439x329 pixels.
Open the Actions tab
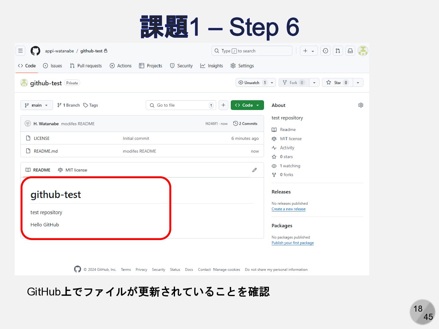click(121, 66)
